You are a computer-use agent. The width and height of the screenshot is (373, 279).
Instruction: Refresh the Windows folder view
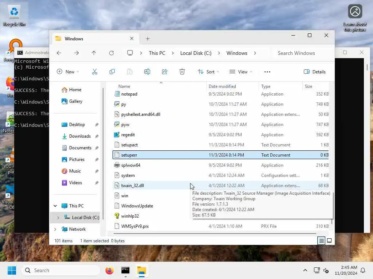(111, 53)
